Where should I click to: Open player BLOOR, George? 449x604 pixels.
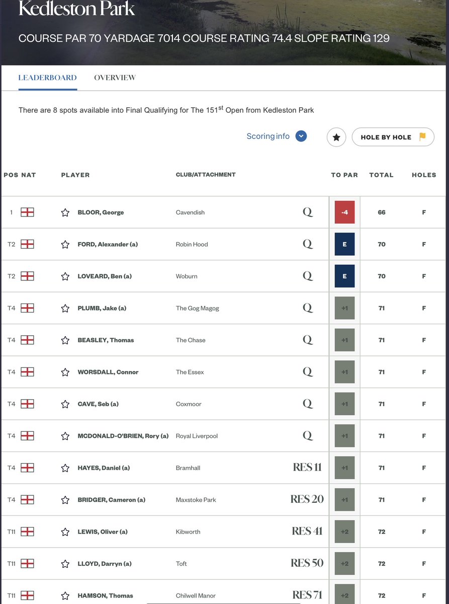point(101,212)
